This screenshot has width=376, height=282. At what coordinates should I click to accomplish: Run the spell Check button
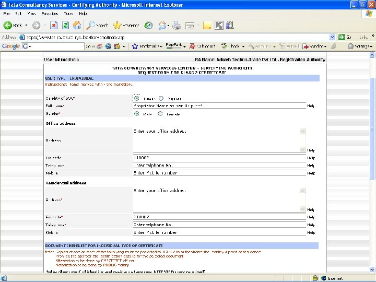[x=230, y=46]
